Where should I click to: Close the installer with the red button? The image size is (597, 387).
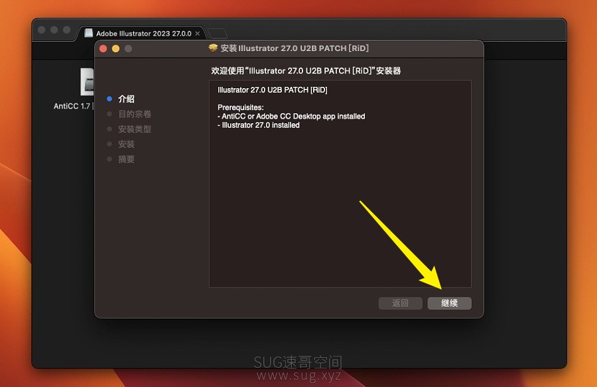coord(103,48)
